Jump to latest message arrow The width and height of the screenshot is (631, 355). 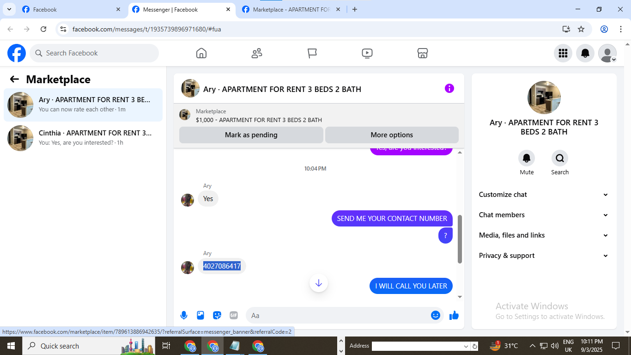click(x=319, y=283)
